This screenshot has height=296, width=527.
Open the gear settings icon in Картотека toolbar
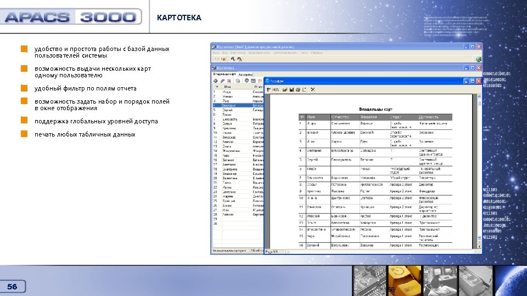coord(246,81)
